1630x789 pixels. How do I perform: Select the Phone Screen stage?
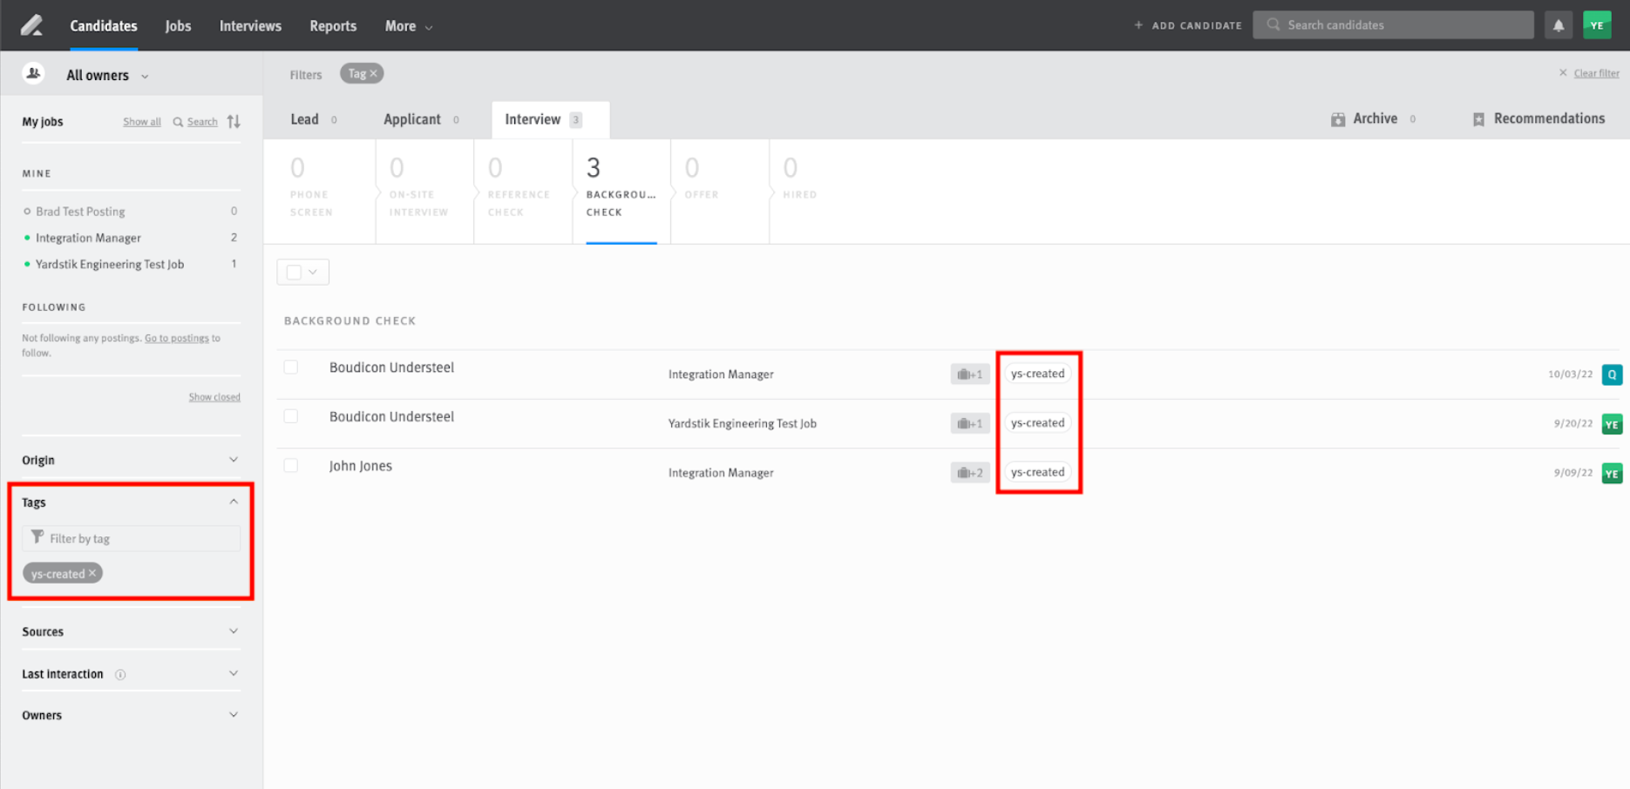(x=319, y=191)
